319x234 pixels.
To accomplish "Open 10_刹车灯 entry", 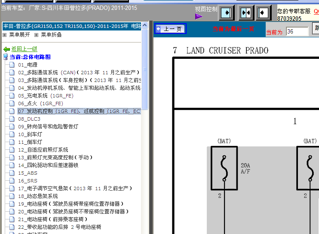I will click(x=30, y=134).
